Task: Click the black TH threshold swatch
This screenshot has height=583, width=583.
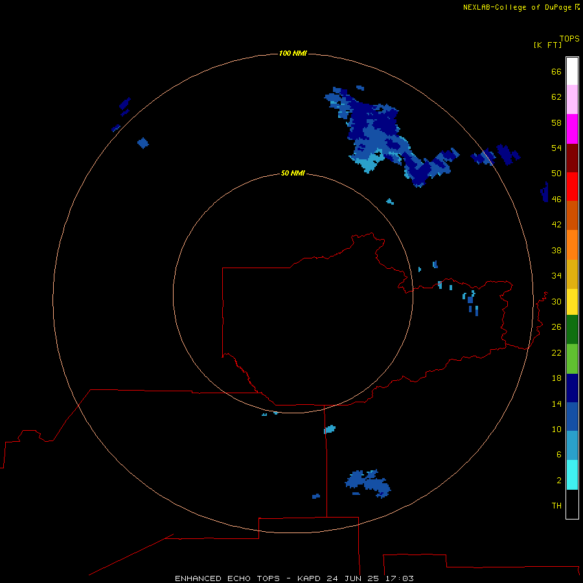Action: [x=572, y=504]
